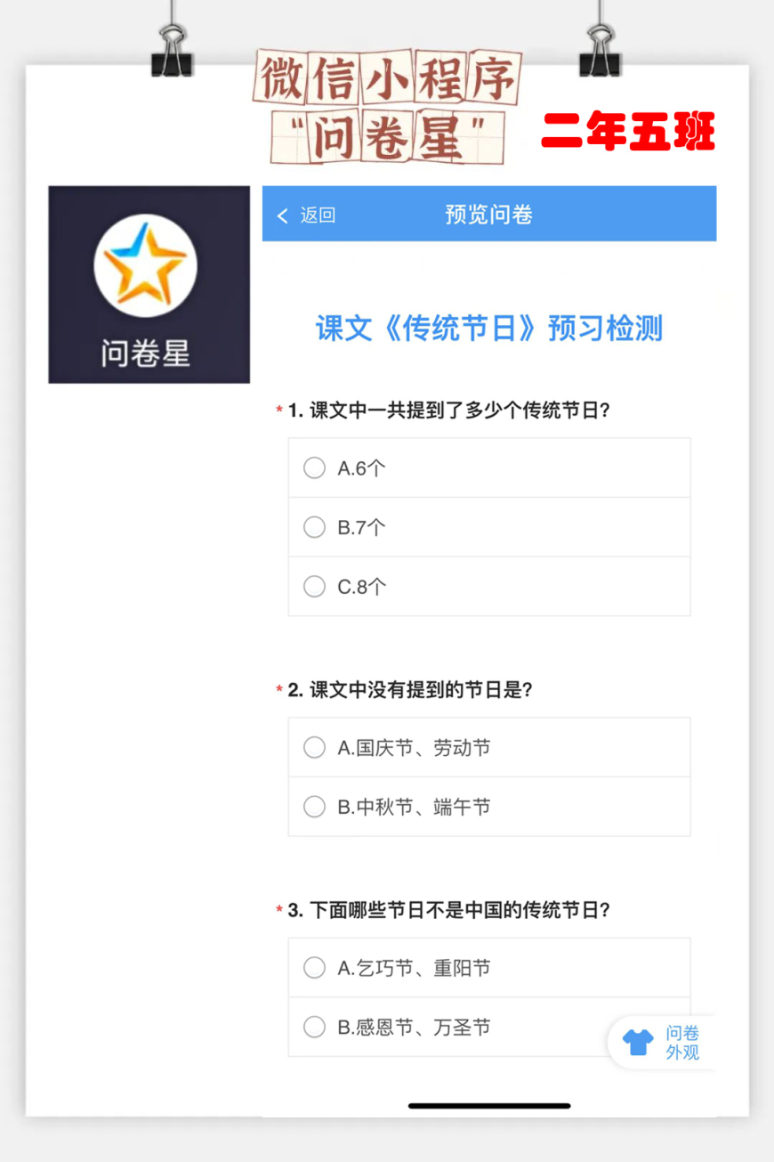
Task: Click the 问卷星 star logo icon
Action: pyautogui.click(x=145, y=266)
